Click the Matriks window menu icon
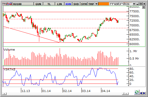The height and width of the screenshot is (97, 148). pyautogui.click(x=5, y=4)
